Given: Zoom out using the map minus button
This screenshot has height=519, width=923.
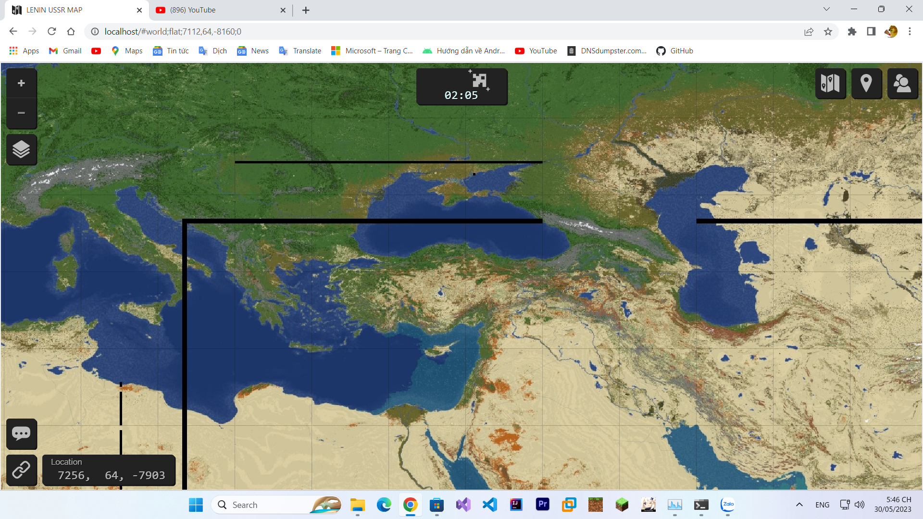Looking at the screenshot, I should pos(21,113).
